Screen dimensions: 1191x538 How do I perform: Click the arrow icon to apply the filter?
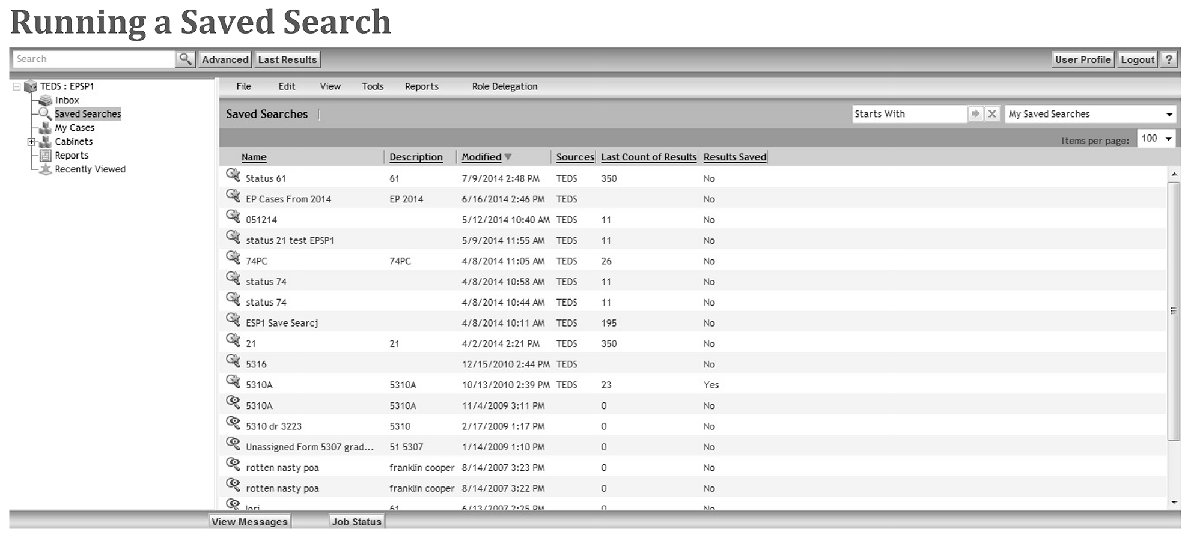(975, 113)
